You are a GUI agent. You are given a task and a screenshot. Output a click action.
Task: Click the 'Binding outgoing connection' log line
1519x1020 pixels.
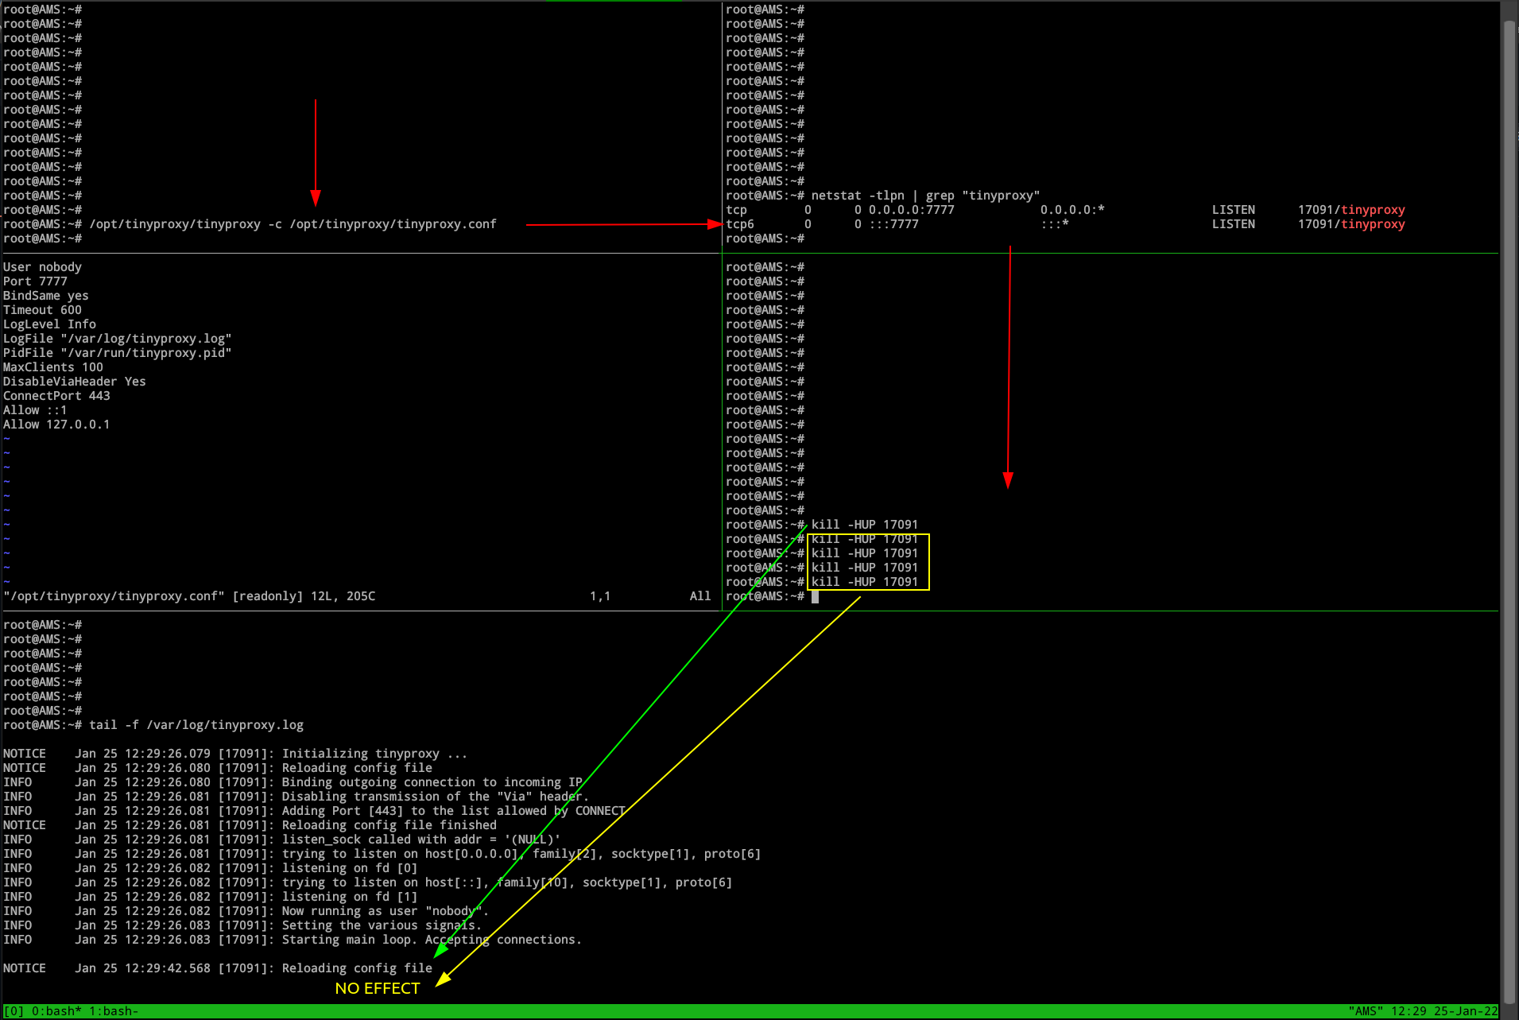[293, 782]
